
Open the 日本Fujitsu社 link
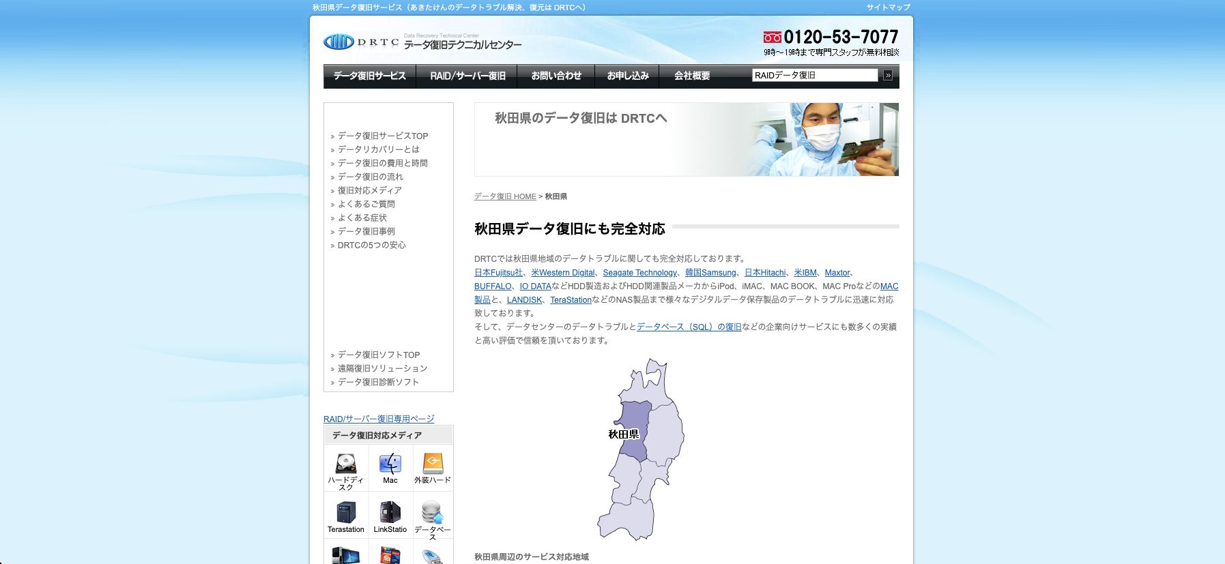coord(499,272)
